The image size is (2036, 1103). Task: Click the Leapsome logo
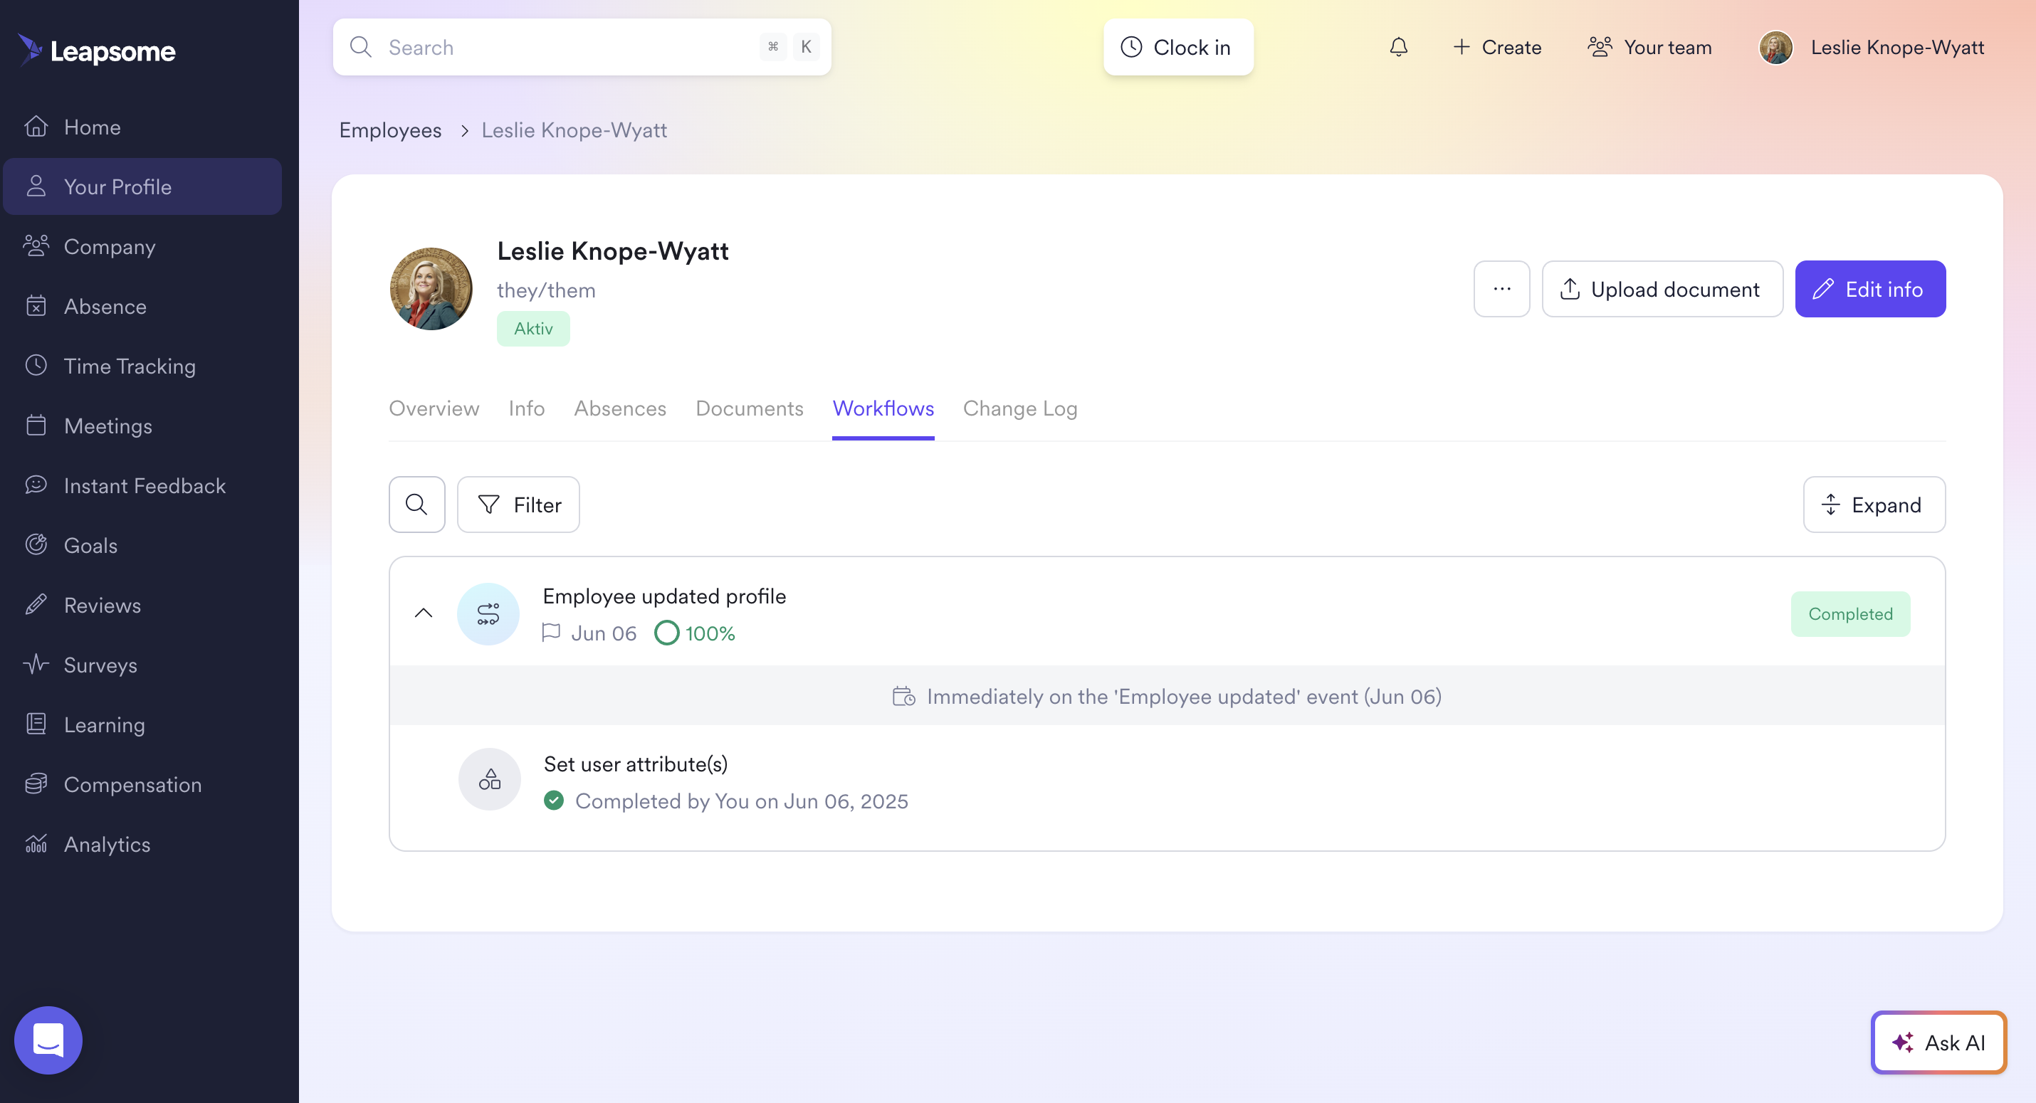pos(96,51)
